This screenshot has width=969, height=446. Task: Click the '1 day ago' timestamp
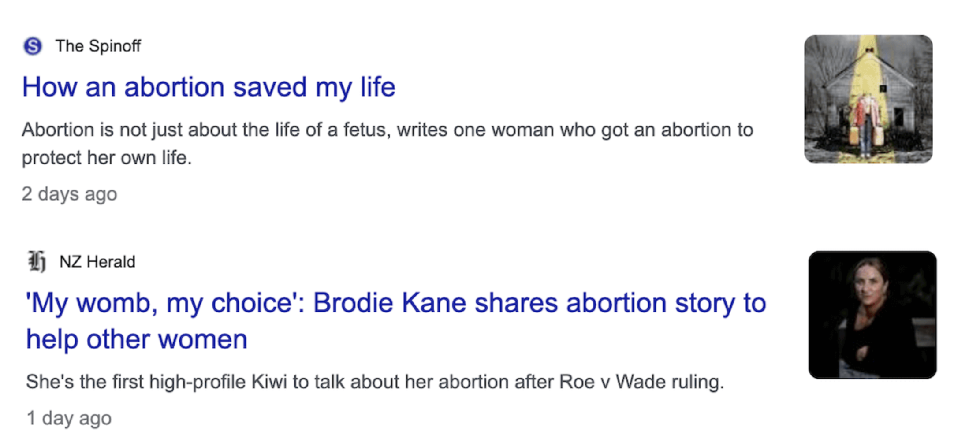pyautogui.click(x=69, y=418)
